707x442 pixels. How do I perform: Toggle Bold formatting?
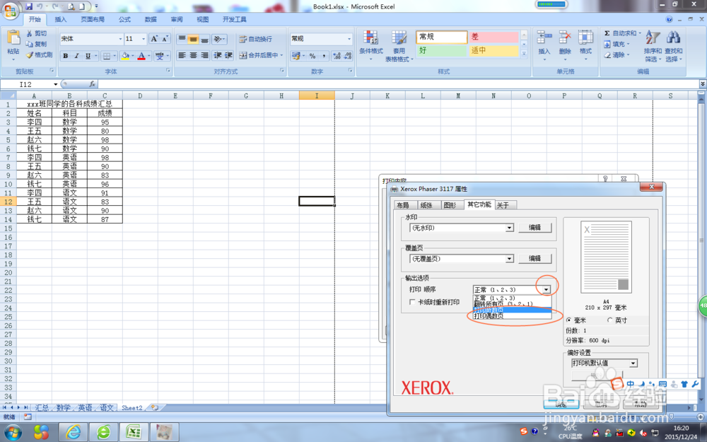66,56
